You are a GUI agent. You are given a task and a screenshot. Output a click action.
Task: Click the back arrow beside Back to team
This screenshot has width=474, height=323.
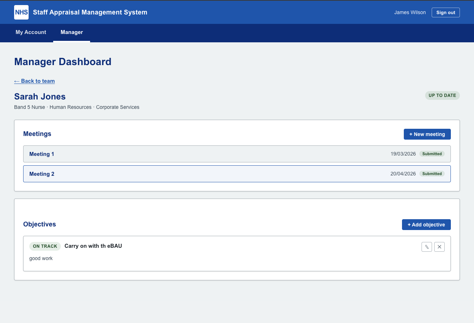coord(17,81)
